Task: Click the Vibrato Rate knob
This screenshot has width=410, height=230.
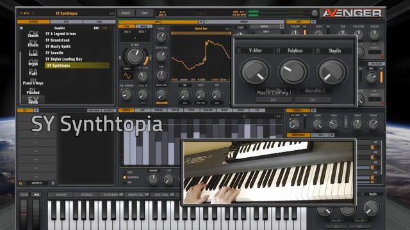Action: tap(143, 77)
